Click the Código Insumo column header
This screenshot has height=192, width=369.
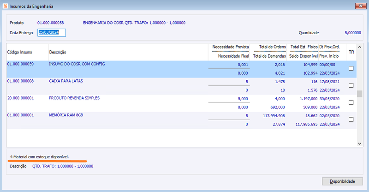point(19,52)
